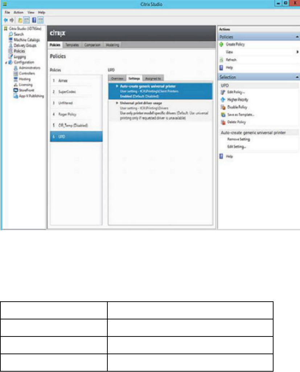This screenshot has width=300, height=372.
Task: Select Administrators under Configuration
Action: coord(29,68)
